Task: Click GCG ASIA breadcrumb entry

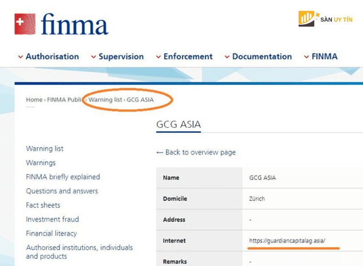Action: [140, 100]
